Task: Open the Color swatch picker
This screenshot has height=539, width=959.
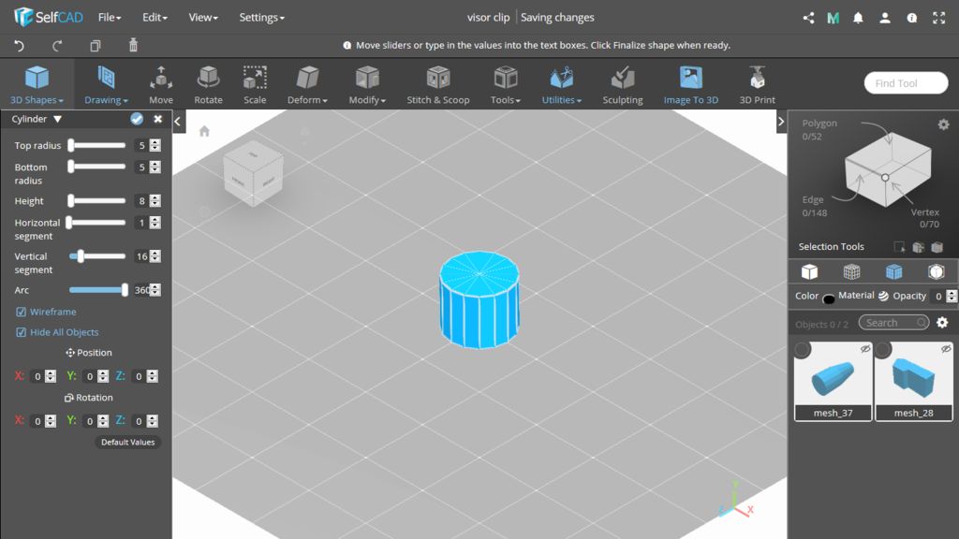Action: point(829,299)
